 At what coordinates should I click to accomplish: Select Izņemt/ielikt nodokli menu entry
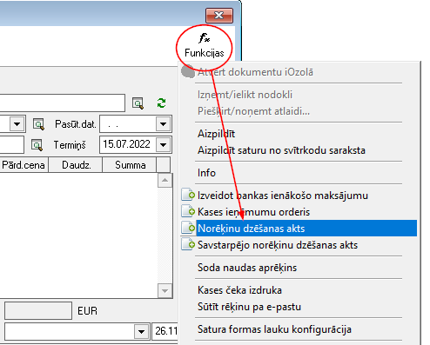point(299,95)
